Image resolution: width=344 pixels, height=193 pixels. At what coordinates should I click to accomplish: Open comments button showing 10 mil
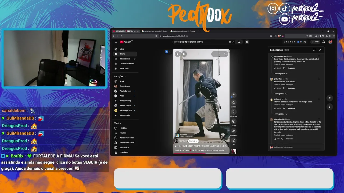click(x=234, y=121)
